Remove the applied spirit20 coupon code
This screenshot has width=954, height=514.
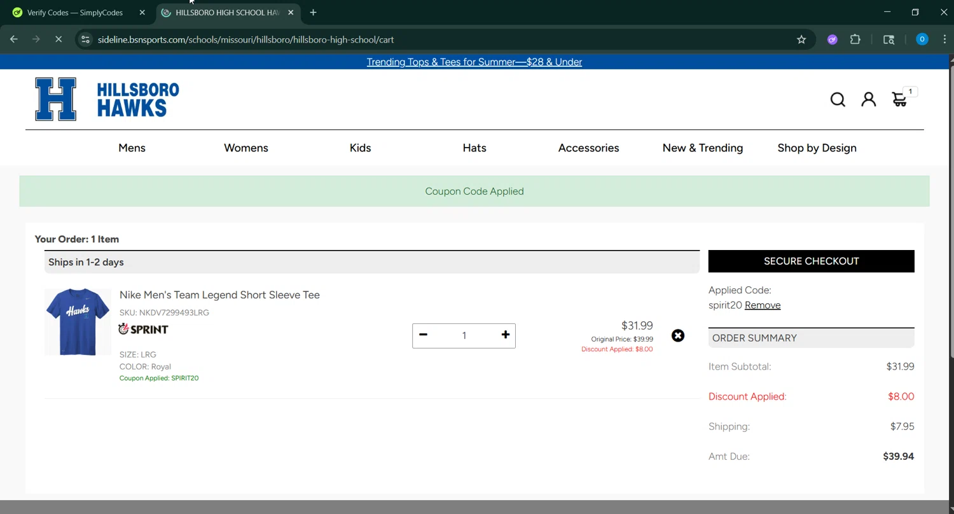tap(762, 305)
